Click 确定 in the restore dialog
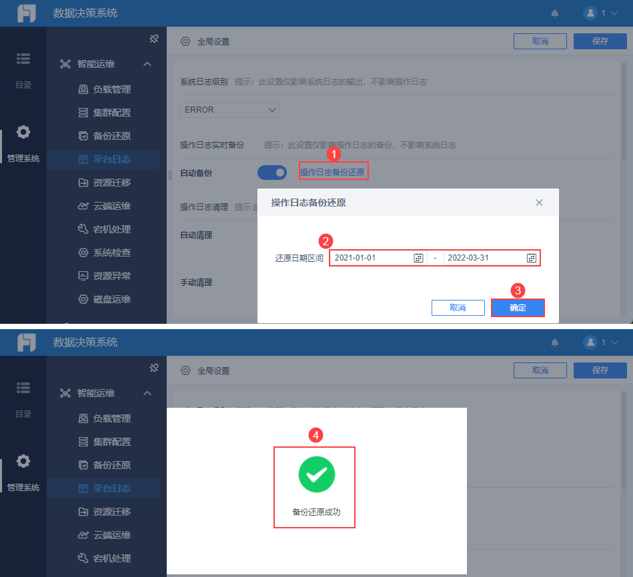 click(518, 308)
